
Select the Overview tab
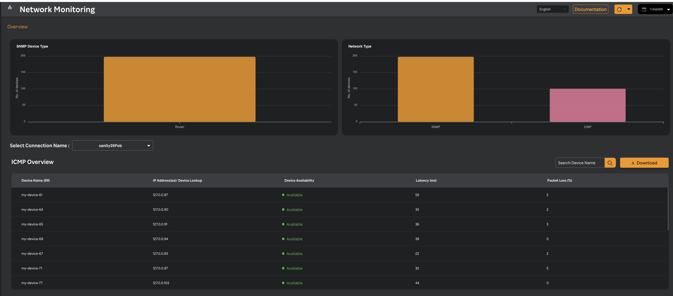[17, 26]
